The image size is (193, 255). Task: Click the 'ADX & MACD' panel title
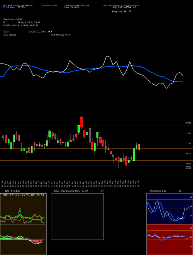[x=12, y=191]
